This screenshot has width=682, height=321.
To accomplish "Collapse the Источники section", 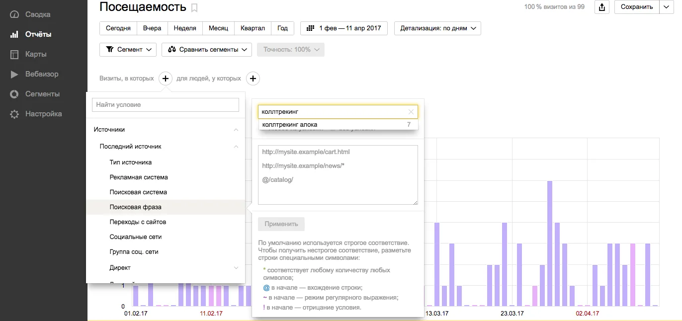I will (236, 130).
